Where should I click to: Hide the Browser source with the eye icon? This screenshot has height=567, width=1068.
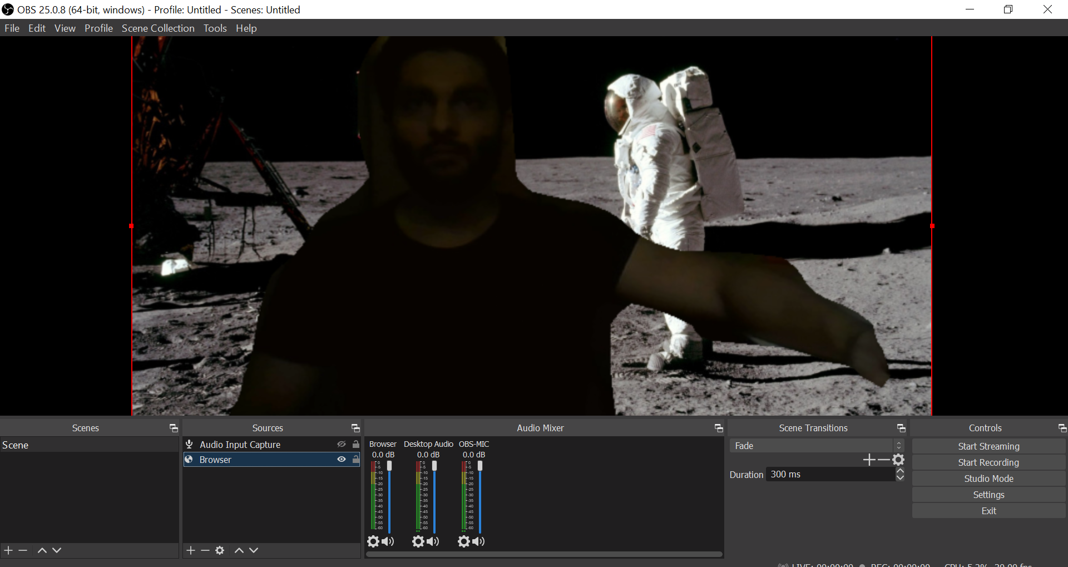point(342,460)
